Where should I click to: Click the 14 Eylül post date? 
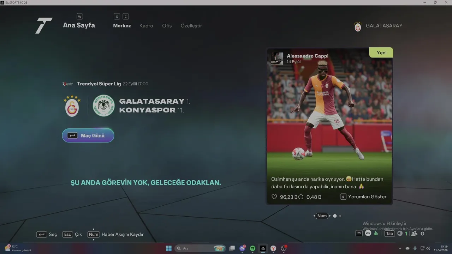point(293,62)
